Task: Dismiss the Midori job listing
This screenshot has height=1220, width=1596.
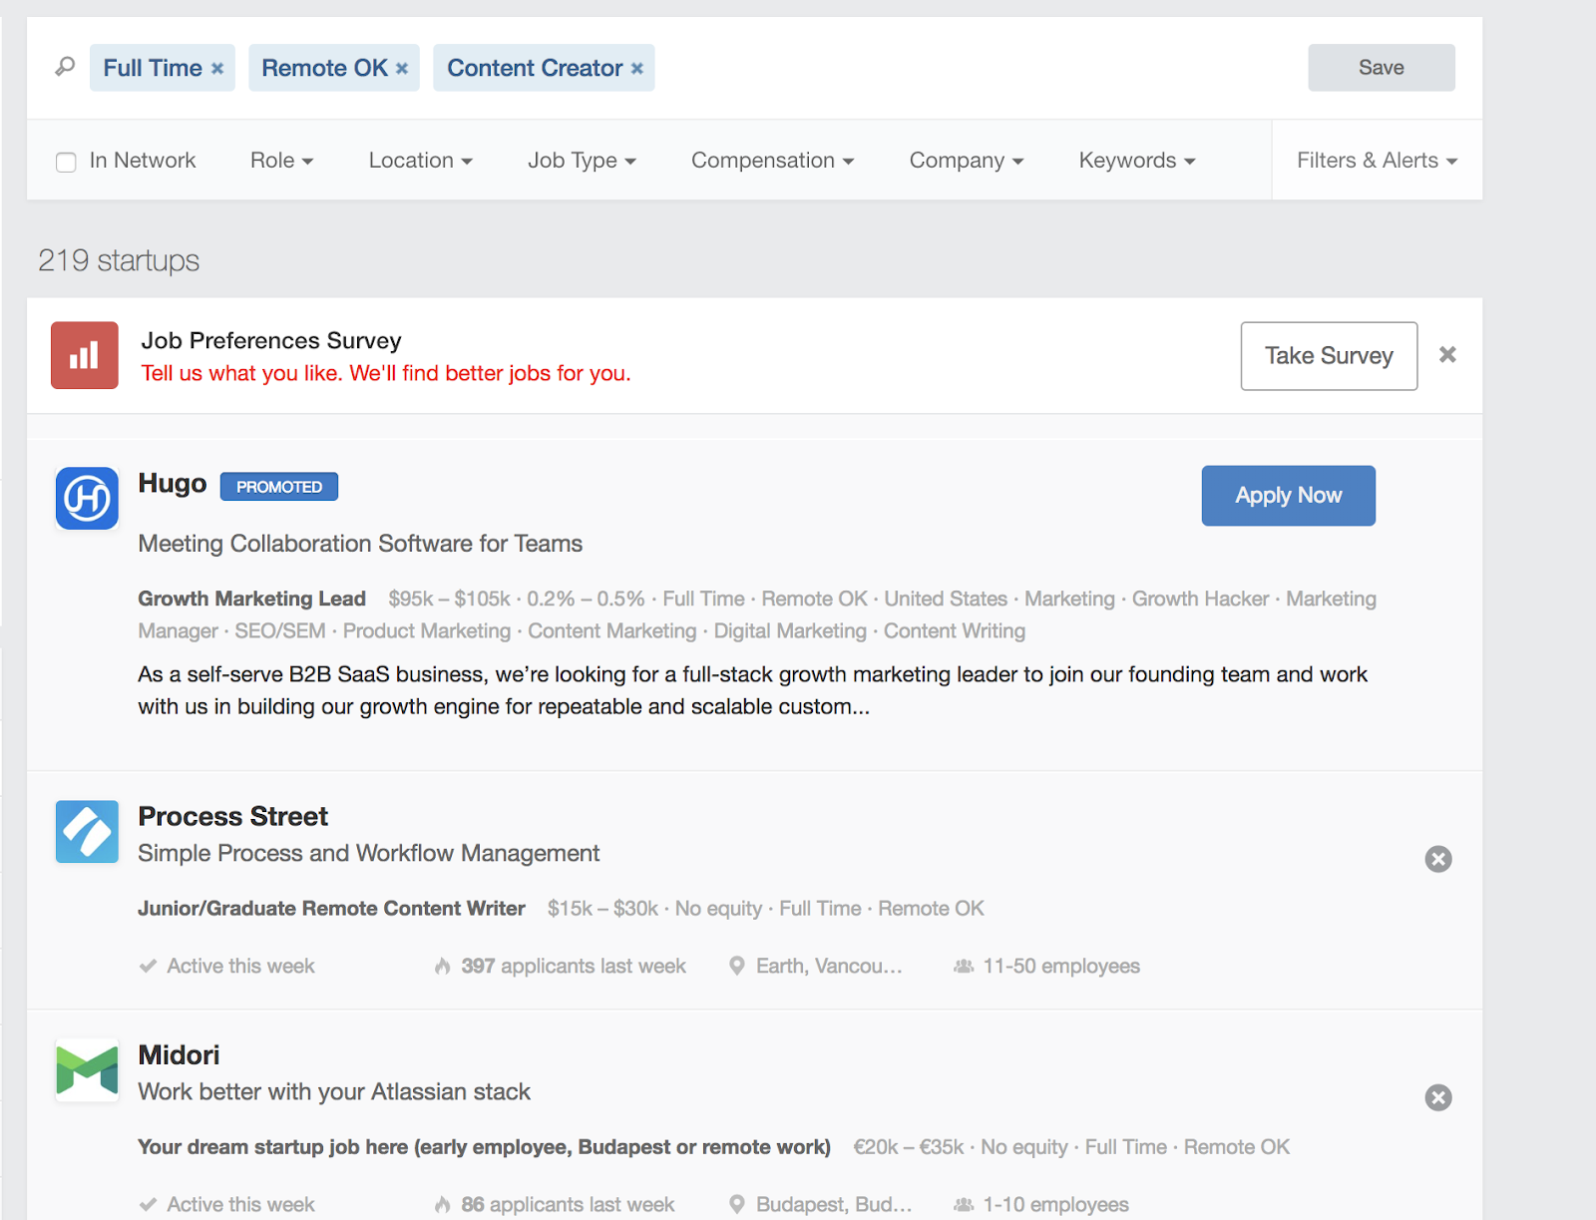Action: click(x=1437, y=1097)
